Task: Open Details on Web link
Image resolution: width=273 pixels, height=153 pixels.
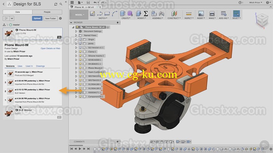Action: (51, 48)
